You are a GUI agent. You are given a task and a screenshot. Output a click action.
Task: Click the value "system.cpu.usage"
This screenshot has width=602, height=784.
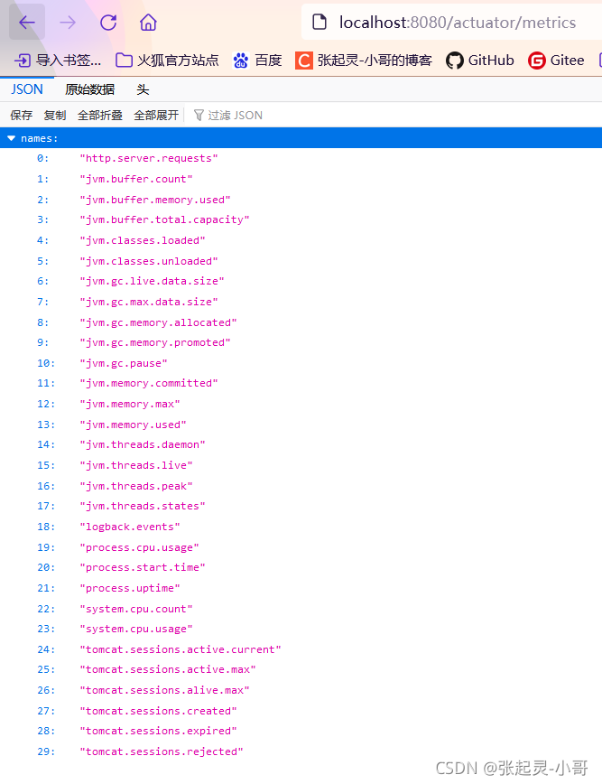pyautogui.click(x=136, y=629)
